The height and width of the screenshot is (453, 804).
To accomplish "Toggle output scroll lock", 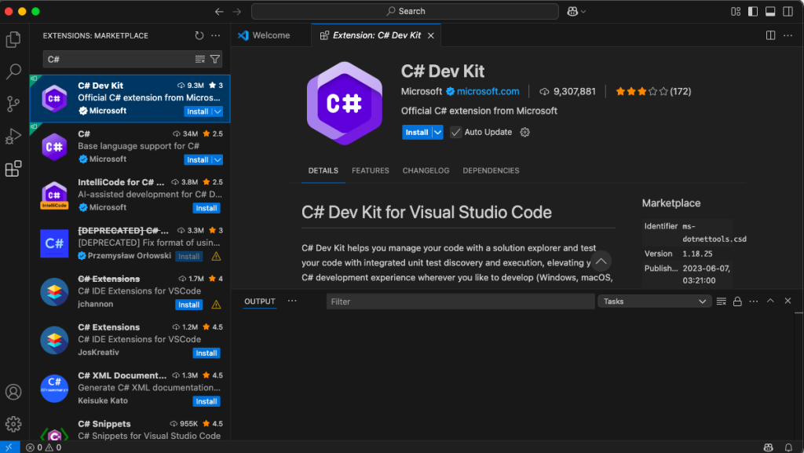I will (737, 301).
